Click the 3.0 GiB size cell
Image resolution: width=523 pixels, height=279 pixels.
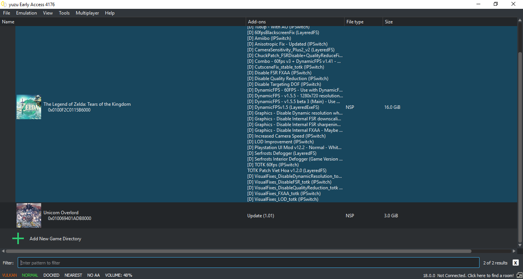[x=391, y=216]
